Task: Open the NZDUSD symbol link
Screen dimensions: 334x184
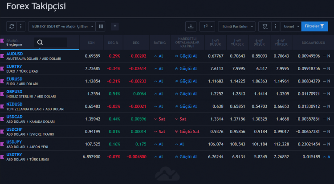Action: coord(14,104)
